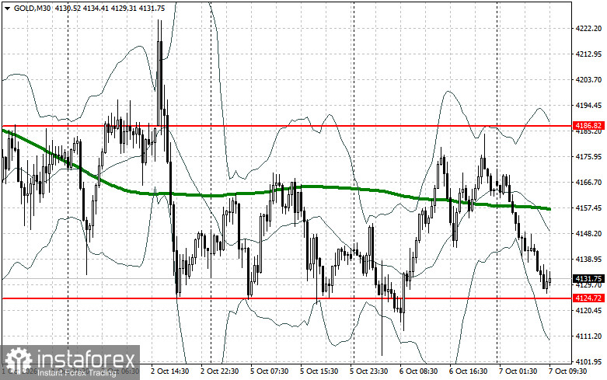Select the current price label 4131.75
607x380 pixels.
tap(588, 279)
